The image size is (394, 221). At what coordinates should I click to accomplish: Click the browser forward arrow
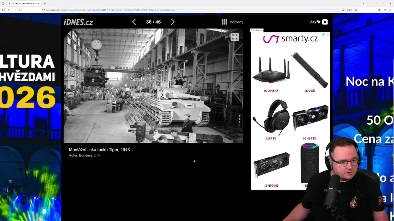pyautogui.click(x=14, y=10)
